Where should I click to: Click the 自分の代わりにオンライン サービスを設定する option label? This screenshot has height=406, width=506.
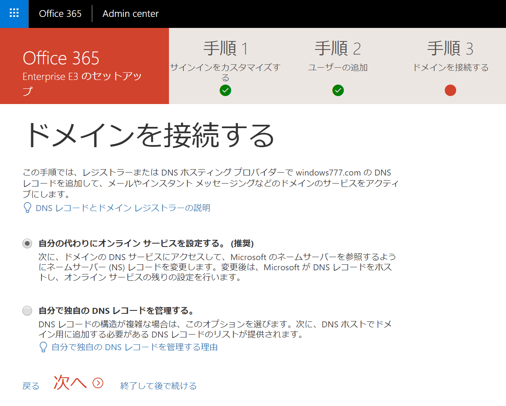coord(146,243)
